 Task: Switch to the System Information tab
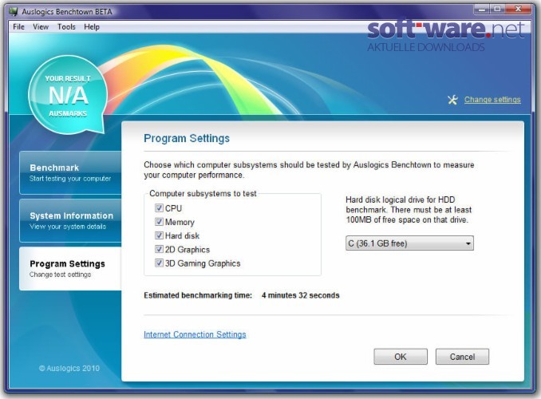(71, 220)
